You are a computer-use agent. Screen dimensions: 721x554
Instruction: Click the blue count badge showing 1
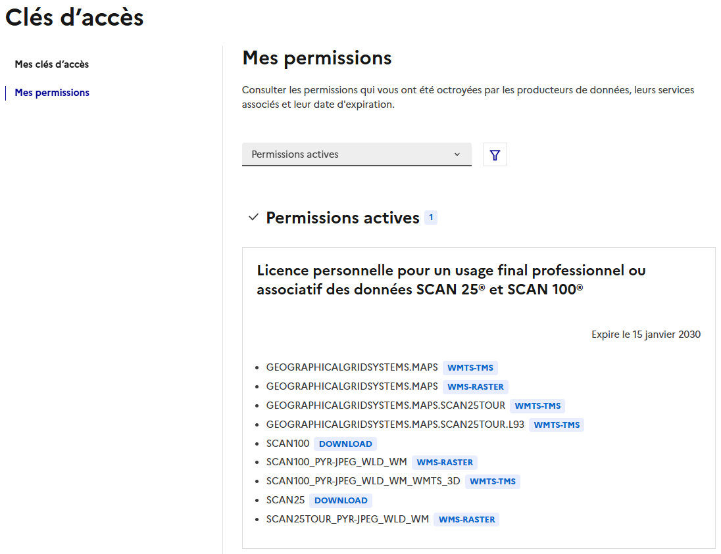pos(432,217)
